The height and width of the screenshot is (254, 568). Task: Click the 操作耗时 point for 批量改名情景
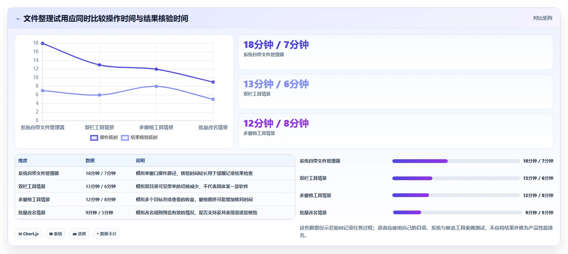coord(213,82)
